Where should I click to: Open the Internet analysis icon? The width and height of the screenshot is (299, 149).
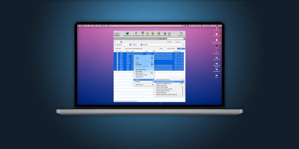153,34
